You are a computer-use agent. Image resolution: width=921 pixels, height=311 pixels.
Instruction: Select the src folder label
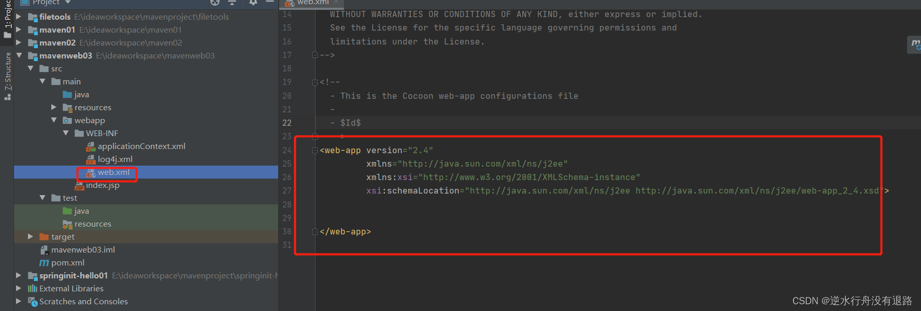pyautogui.click(x=56, y=69)
